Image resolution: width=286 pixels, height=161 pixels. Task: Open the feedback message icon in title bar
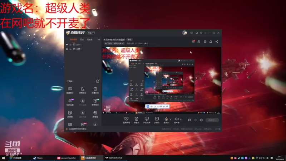[192, 33]
